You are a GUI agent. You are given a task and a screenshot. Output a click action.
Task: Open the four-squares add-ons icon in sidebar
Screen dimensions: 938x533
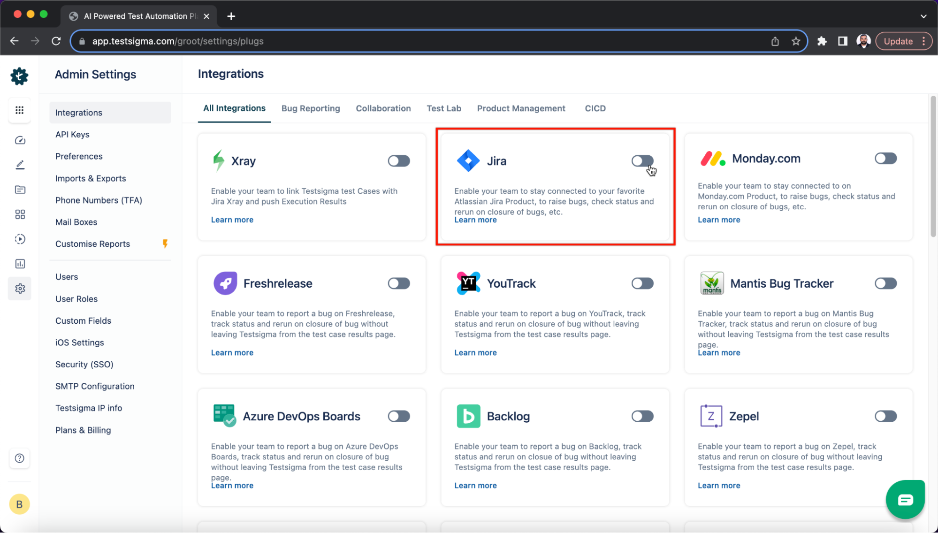coord(20,214)
